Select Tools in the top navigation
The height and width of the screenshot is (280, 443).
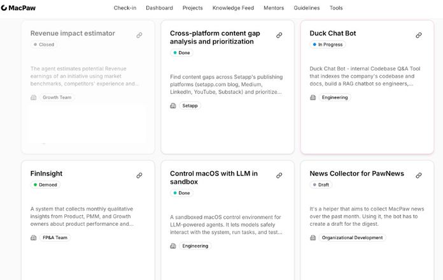click(336, 8)
